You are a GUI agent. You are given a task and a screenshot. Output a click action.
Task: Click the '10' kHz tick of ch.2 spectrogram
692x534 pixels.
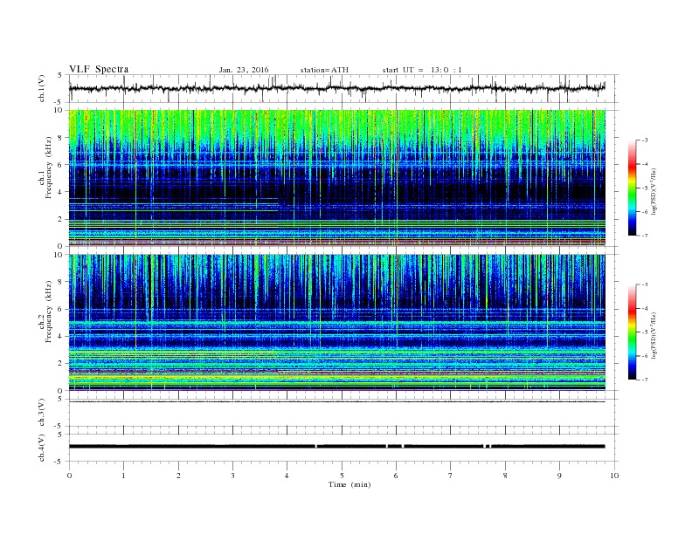tap(59, 255)
